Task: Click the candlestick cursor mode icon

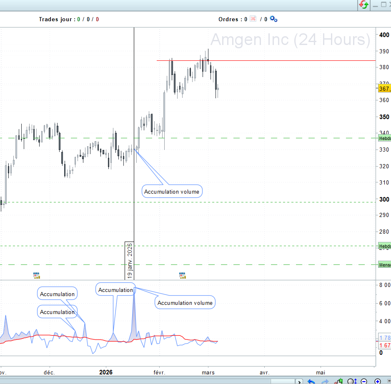Action: 338,381
